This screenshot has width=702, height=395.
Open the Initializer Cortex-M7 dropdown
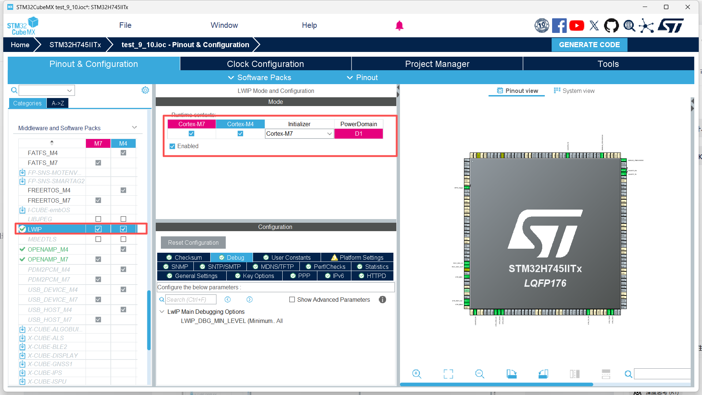329,133
